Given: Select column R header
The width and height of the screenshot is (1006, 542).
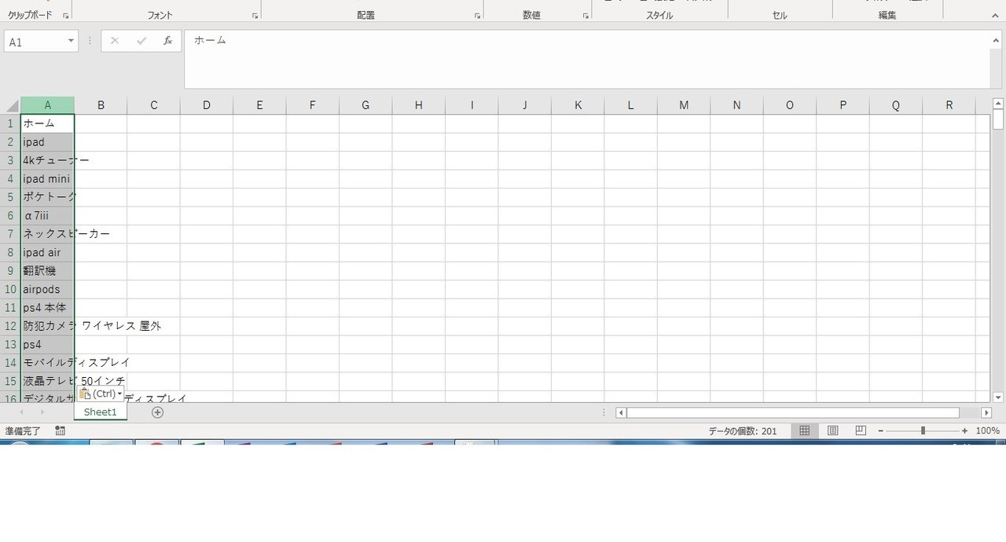Looking at the screenshot, I should pos(949,105).
